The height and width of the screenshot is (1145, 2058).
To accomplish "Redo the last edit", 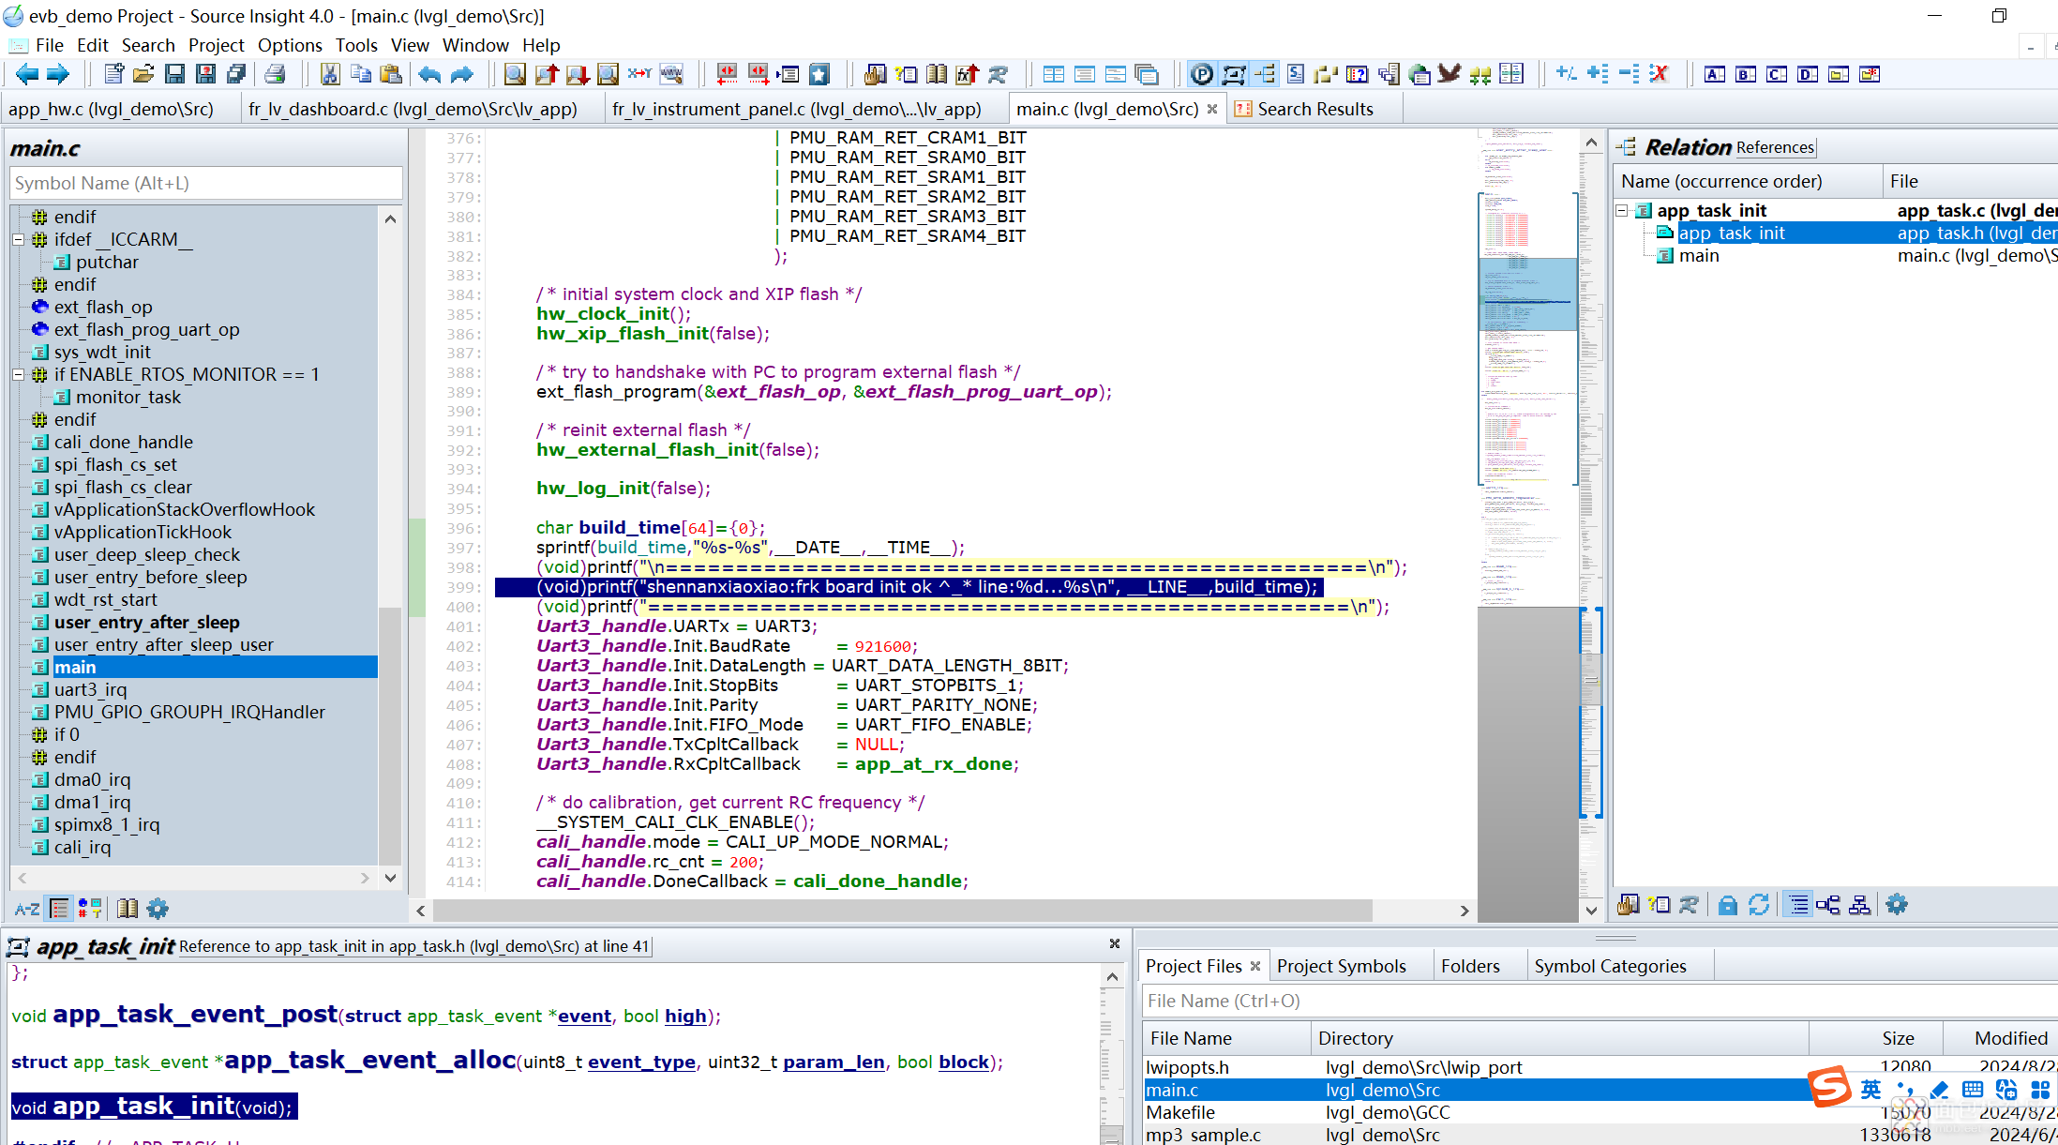I will coord(461,74).
